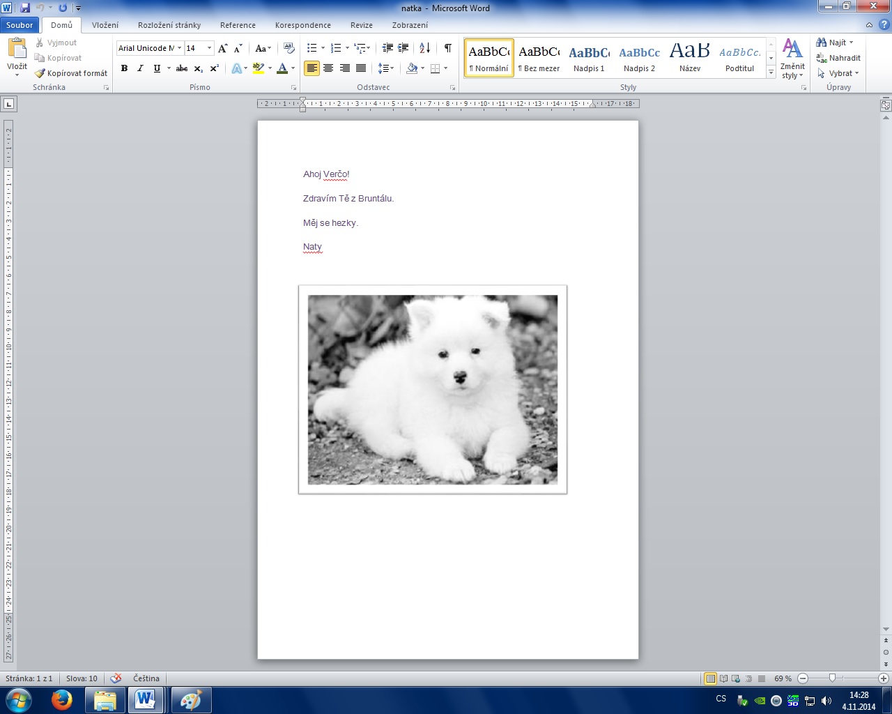Copy selection with Kopírovat
892x714 pixels.
pyautogui.click(x=59, y=58)
